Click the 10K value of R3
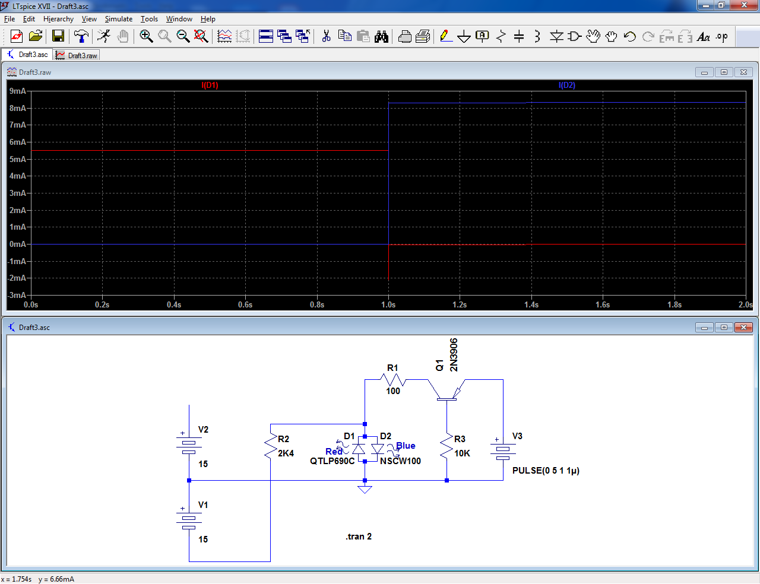 (x=462, y=453)
